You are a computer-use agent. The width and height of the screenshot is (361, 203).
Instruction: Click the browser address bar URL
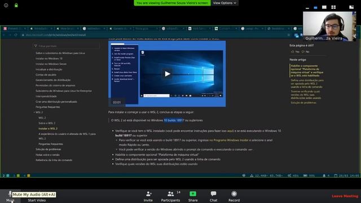[56, 35]
